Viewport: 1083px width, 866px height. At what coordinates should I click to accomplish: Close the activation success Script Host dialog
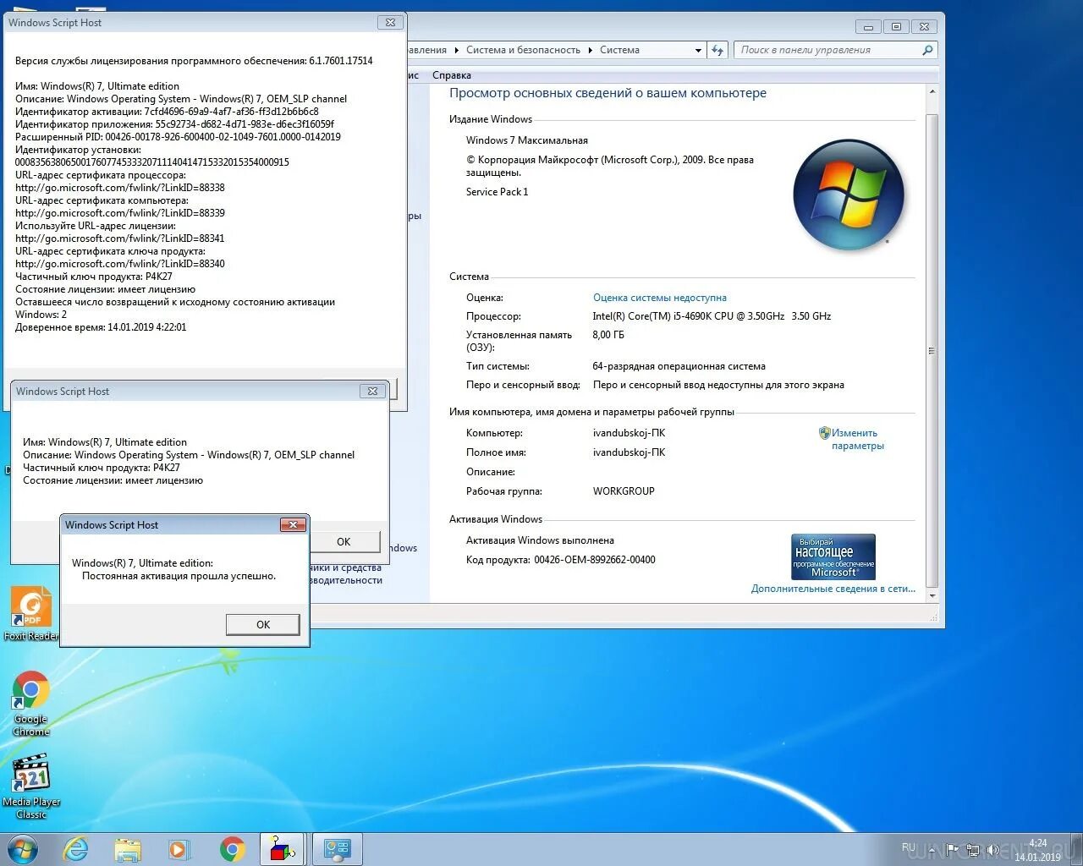(x=293, y=524)
